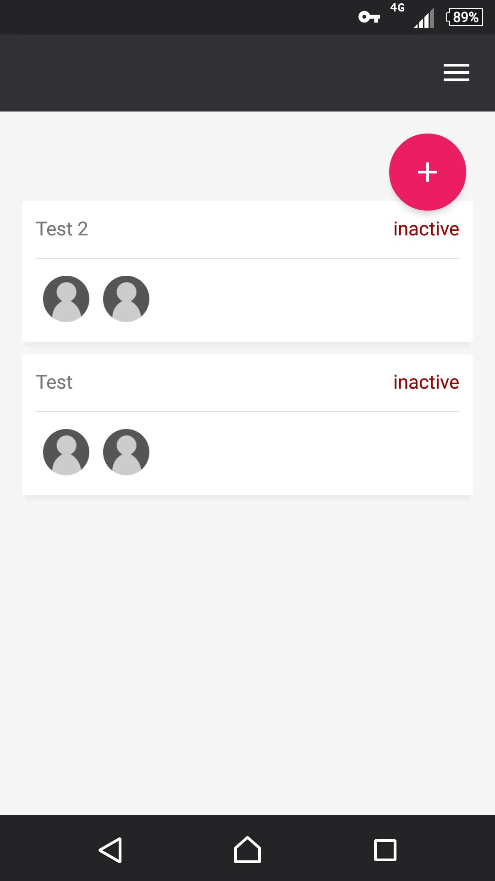495x881 pixels.
Task: Tap Android home navigation button
Action: click(247, 850)
